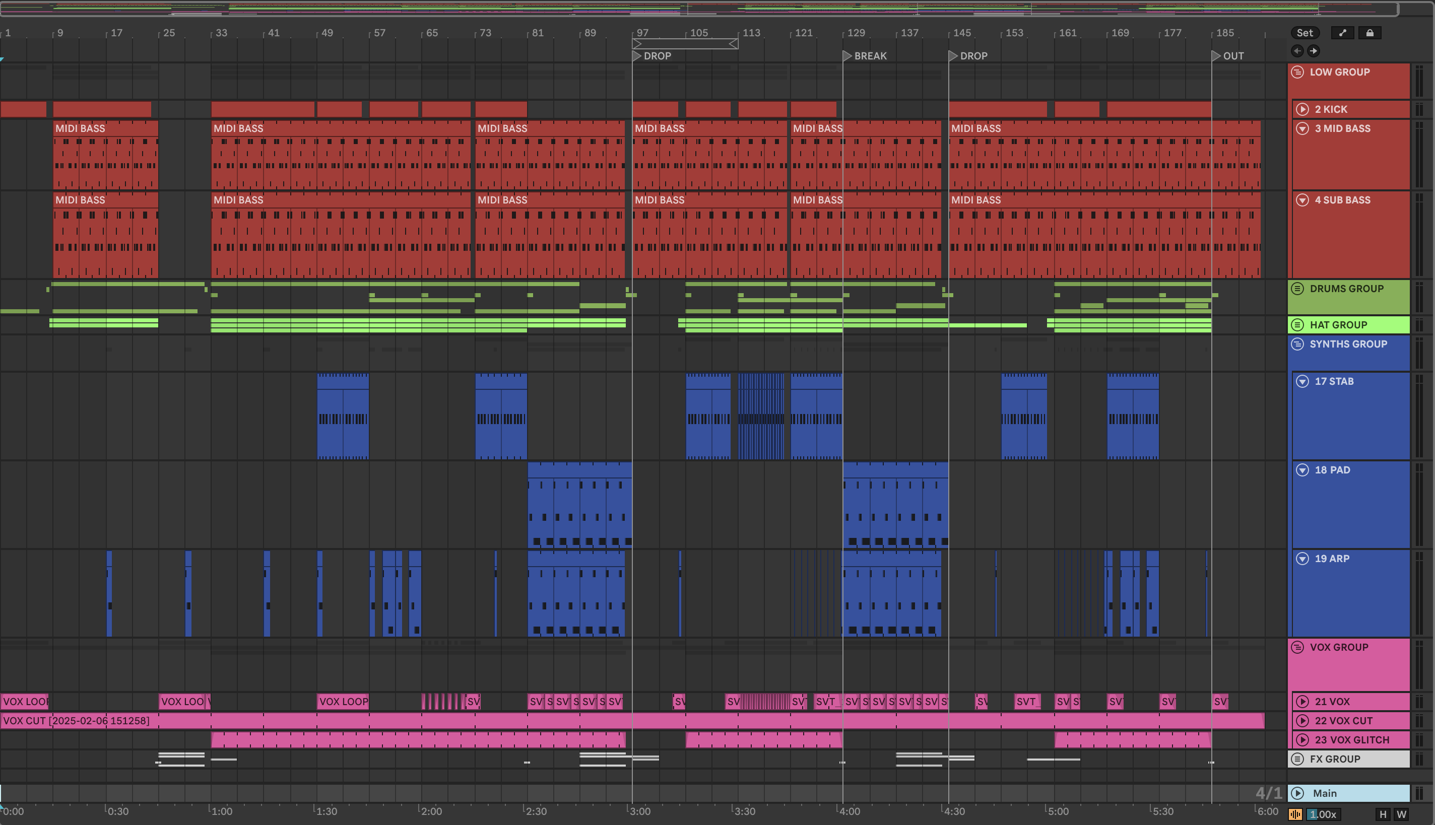Unfold the FX GROUP track
The image size is (1435, 825).
[1298, 759]
